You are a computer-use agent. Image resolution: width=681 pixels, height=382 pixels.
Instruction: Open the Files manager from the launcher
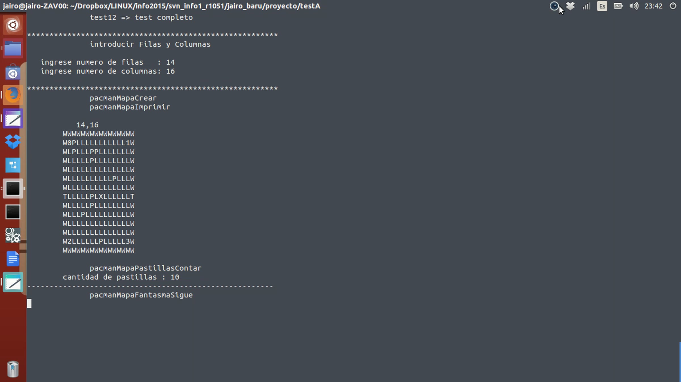click(x=13, y=49)
